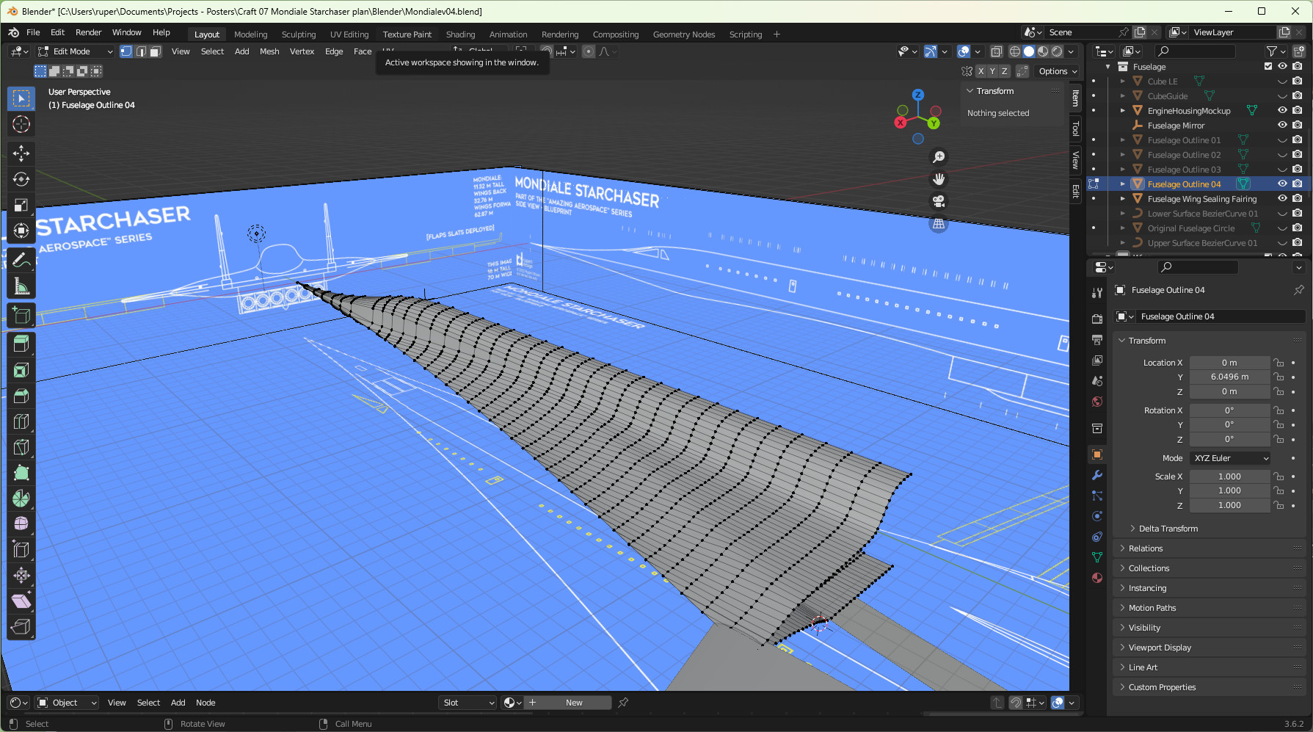Toggle camera view icon
This screenshot has width=1313, height=732.
[938, 201]
